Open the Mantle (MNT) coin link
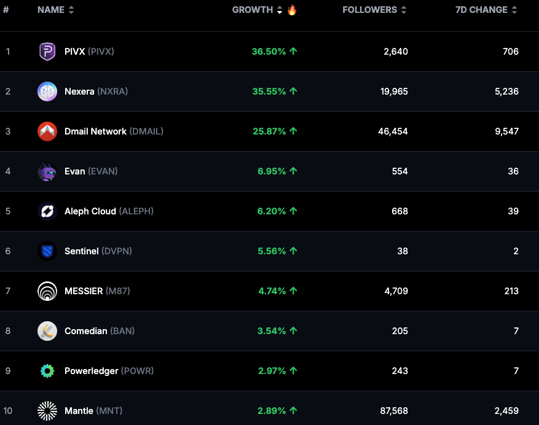539x425 pixels. (x=93, y=411)
